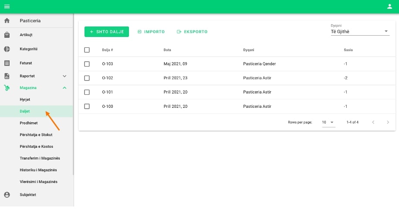Open the hamburger menu icon

(x=7, y=7)
